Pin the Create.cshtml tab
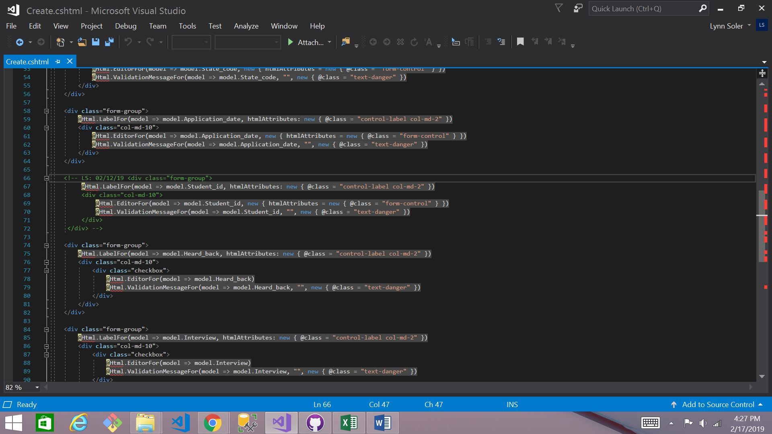 [58, 61]
